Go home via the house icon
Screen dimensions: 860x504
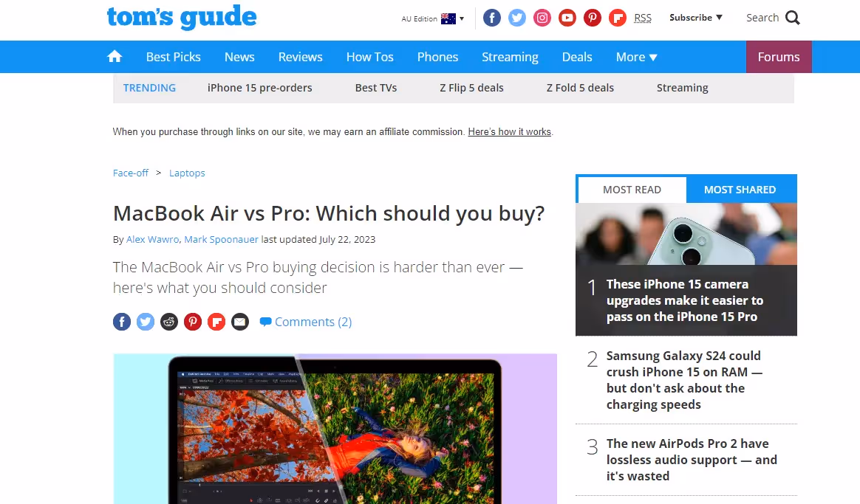(114, 56)
